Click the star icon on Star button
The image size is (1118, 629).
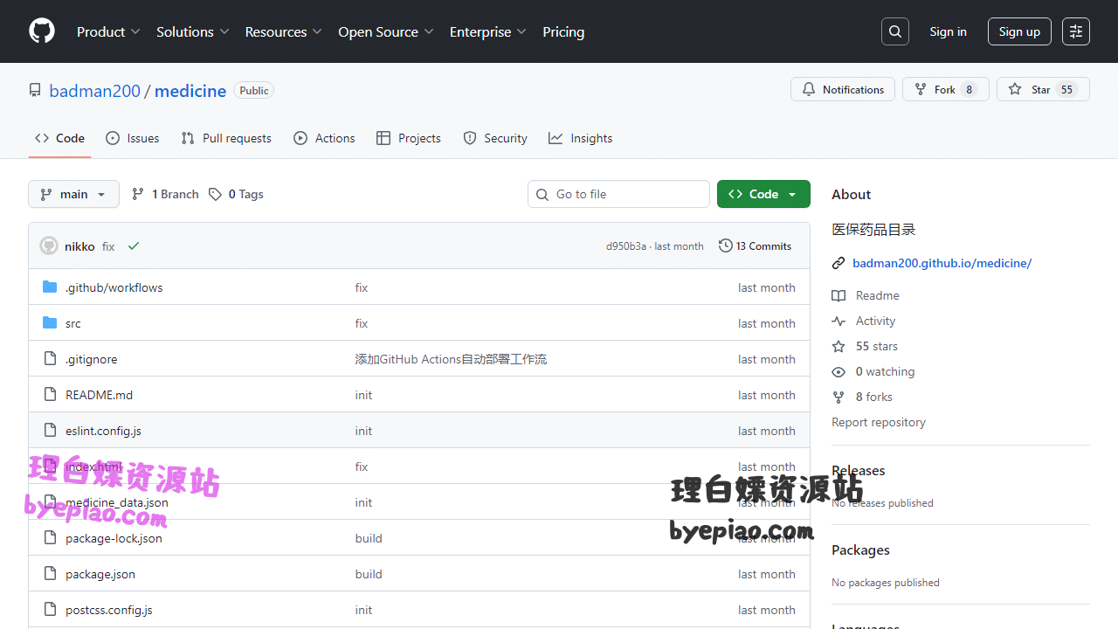tap(1015, 89)
